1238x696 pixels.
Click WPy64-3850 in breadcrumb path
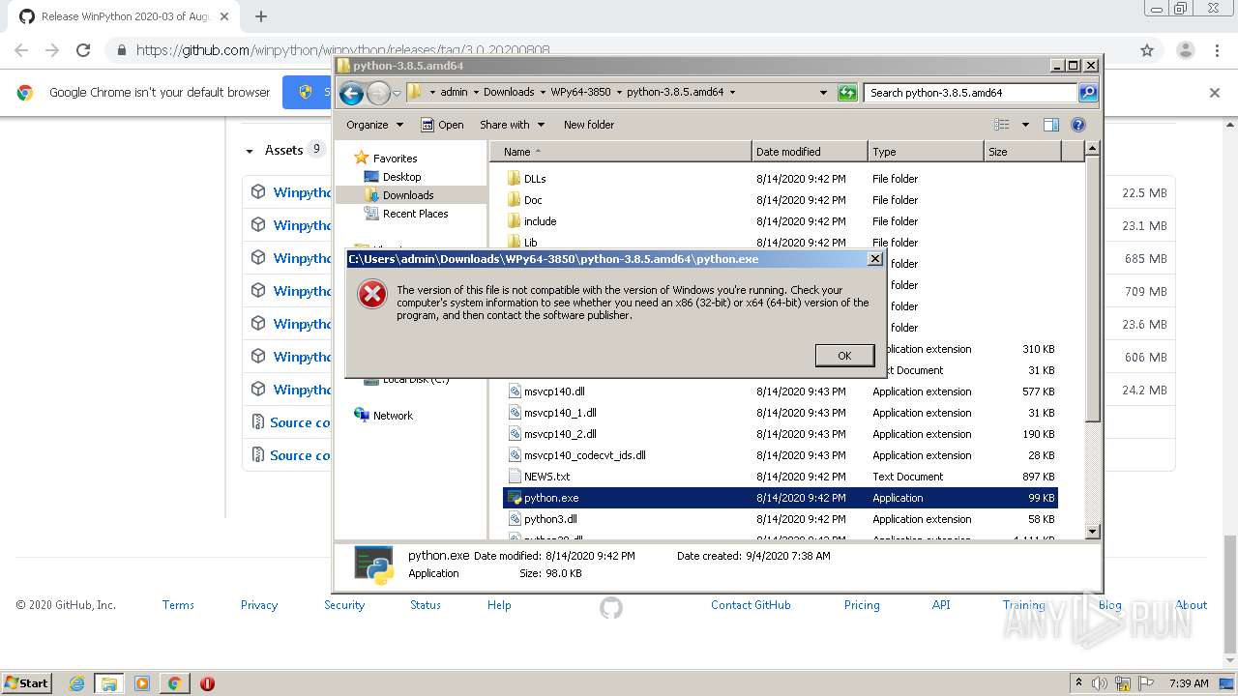pyautogui.click(x=580, y=93)
